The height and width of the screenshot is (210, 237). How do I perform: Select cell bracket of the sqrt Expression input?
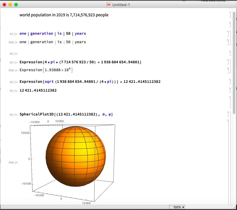[230, 82]
